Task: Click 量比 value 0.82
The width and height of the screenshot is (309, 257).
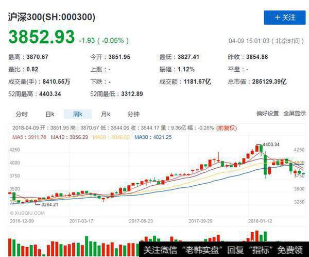Action: click(32, 69)
